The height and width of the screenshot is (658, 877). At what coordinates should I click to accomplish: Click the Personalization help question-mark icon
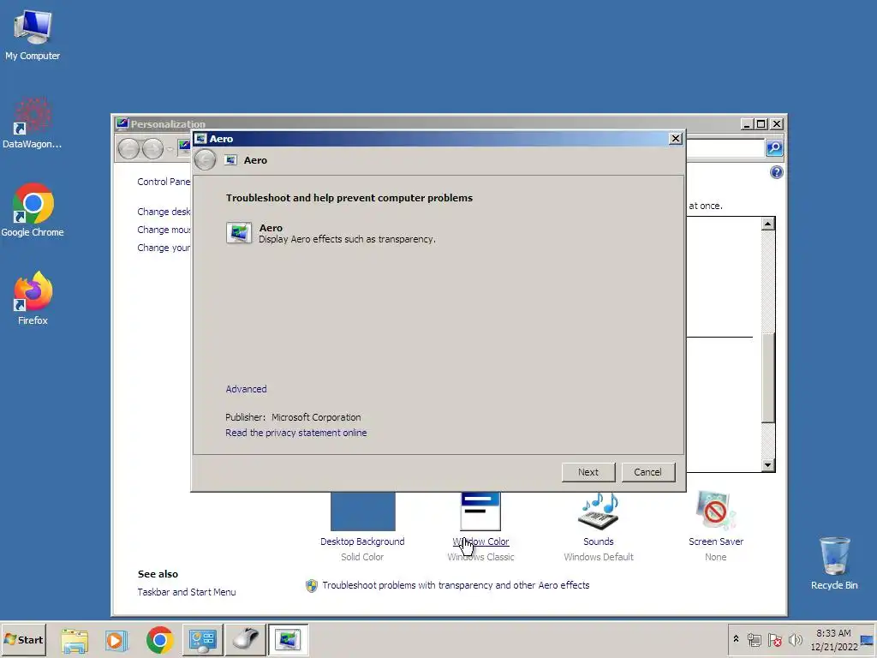click(776, 172)
